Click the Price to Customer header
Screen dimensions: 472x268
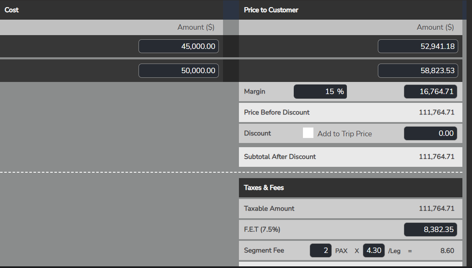tap(271, 10)
